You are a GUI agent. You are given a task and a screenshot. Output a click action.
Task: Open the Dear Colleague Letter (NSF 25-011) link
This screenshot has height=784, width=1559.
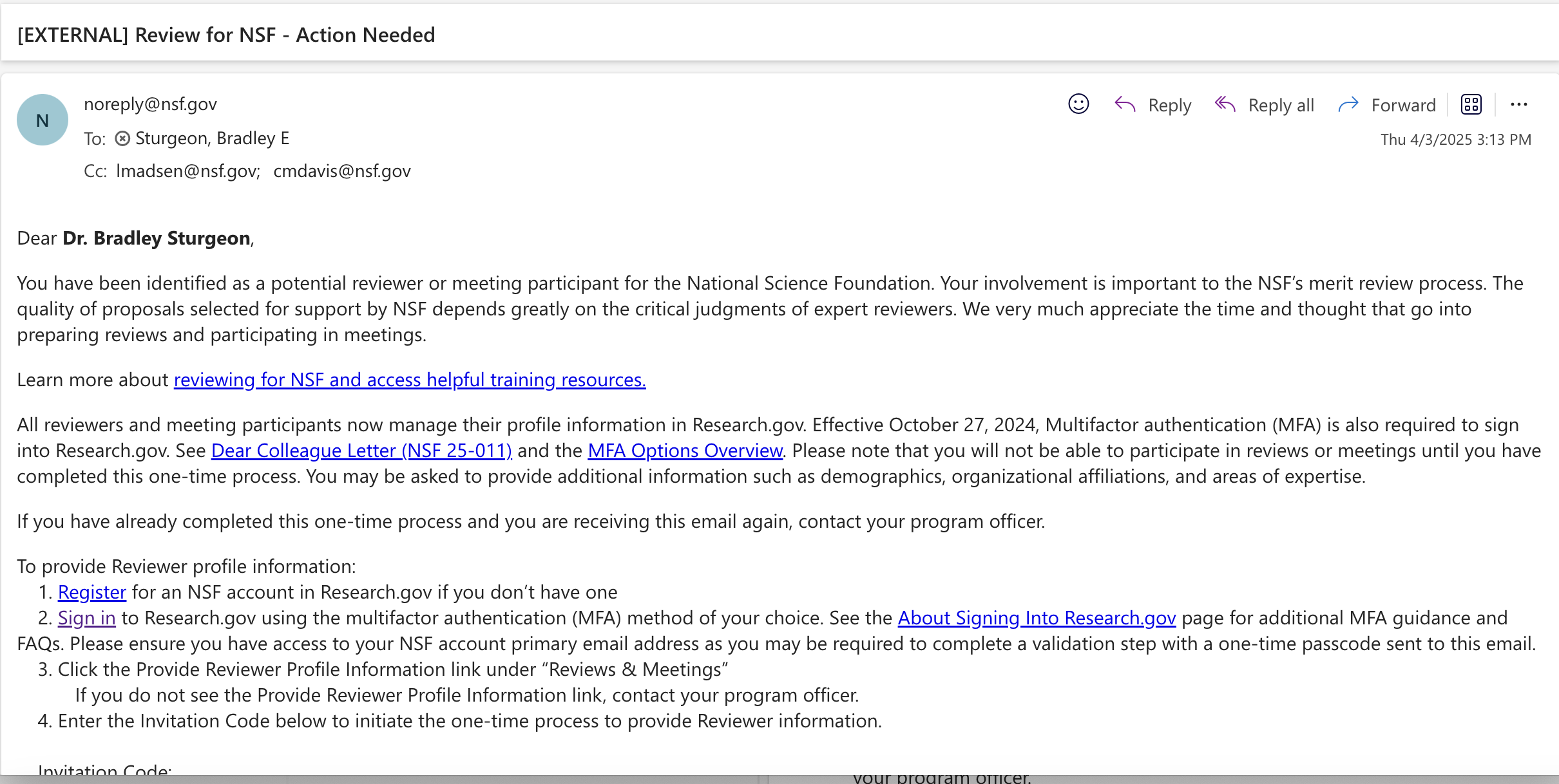(361, 451)
